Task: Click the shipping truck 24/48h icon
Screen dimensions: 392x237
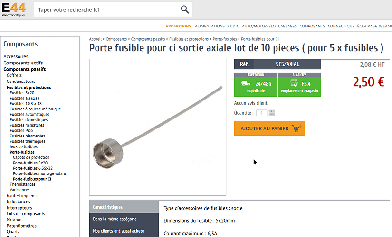Action: (x=245, y=83)
